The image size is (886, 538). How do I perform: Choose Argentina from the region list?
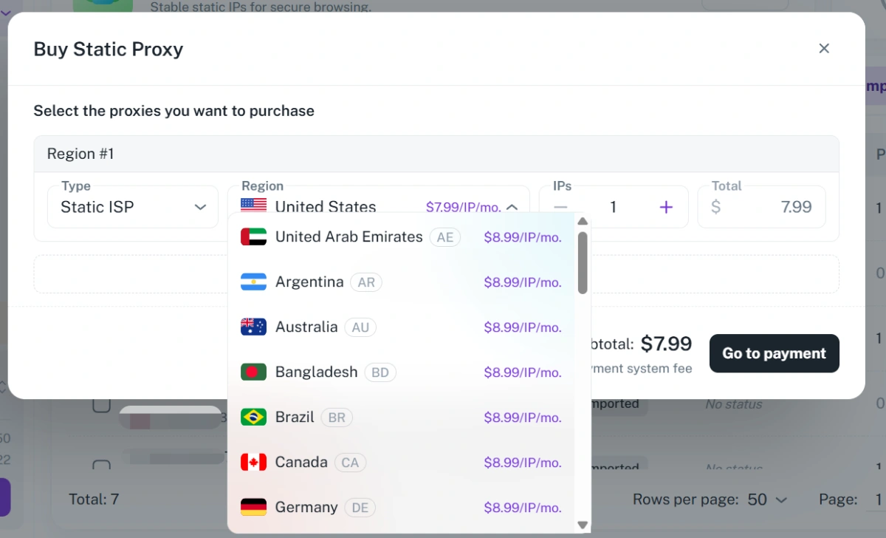click(x=402, y=282)
